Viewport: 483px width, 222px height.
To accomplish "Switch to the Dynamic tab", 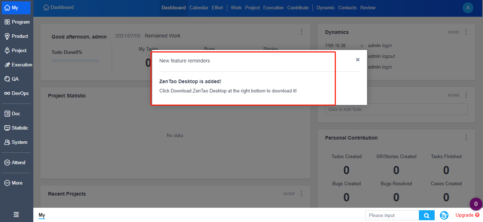I will pos(325,7).
